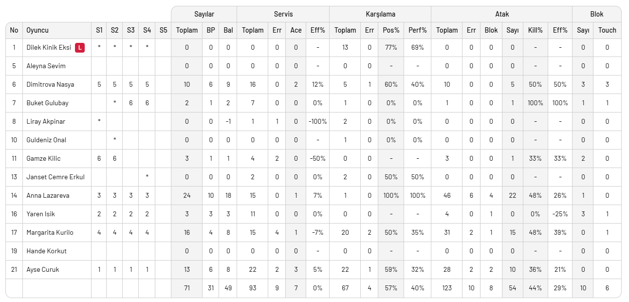Click the red L libero badge
Viewport: 629px width, 302px height.
pos(80,47)
